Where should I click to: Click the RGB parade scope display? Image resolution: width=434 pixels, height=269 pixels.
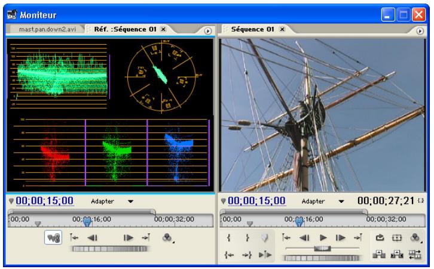(111, 153)
